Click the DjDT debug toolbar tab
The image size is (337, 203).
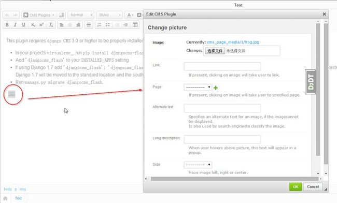pyautogui.click(x=311, y=82)
